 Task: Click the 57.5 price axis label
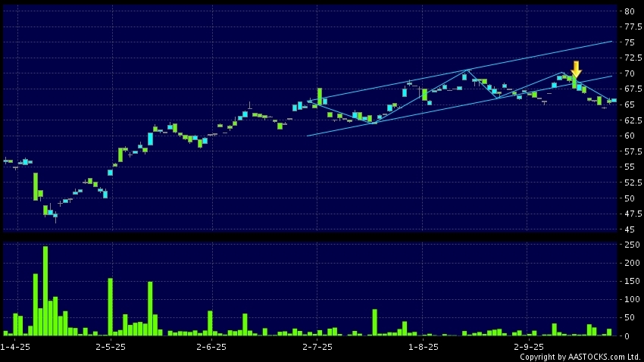point(633,151)
